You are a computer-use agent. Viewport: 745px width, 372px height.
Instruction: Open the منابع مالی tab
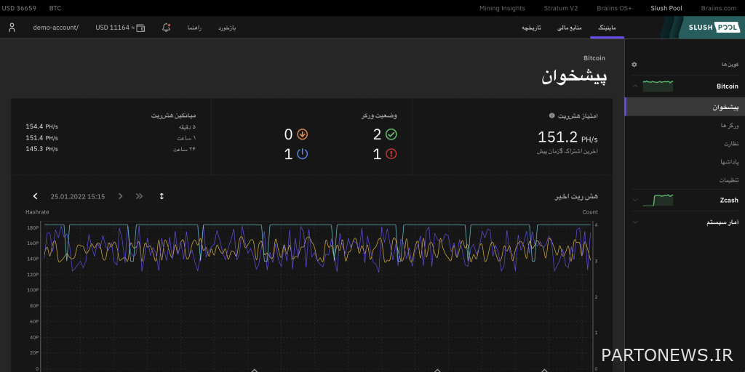569,28
